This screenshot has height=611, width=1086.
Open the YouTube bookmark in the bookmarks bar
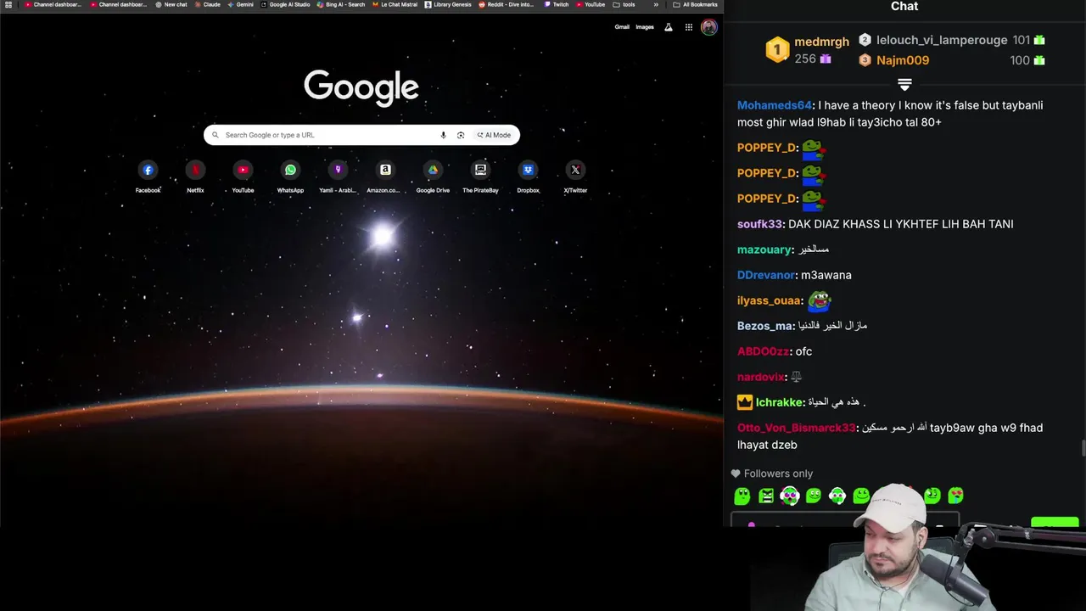591,4
